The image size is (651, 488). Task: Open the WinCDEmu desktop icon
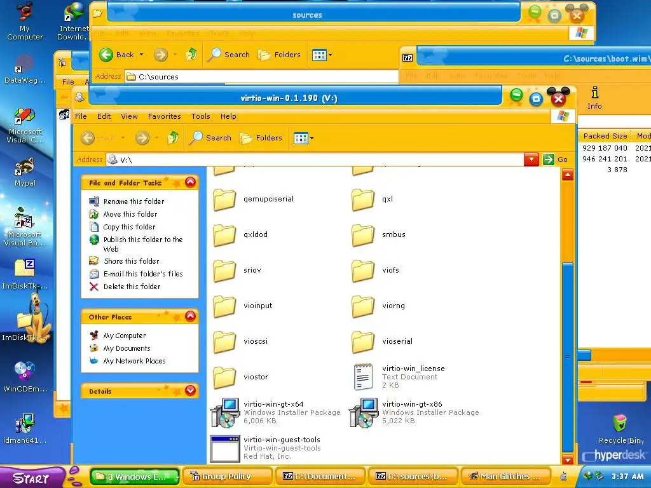(x=25, y=377)
